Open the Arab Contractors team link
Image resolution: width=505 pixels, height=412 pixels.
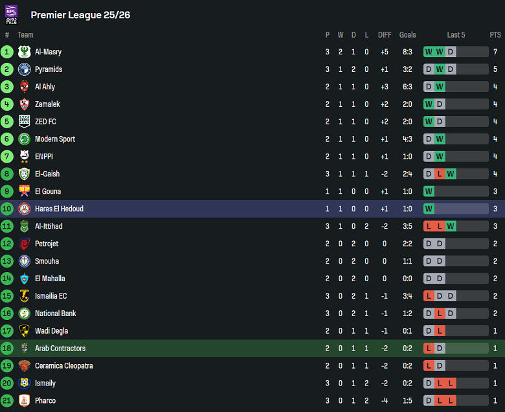click(60, 349)
